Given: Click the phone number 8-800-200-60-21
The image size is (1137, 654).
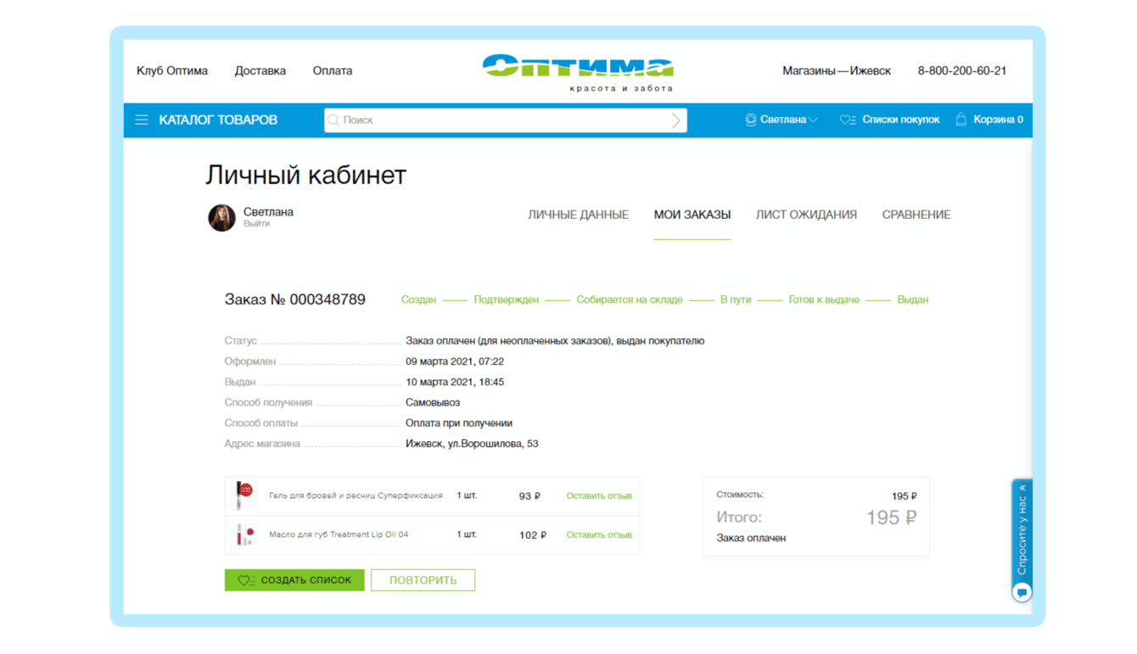Looking at the screenshot, I should 962,70.
